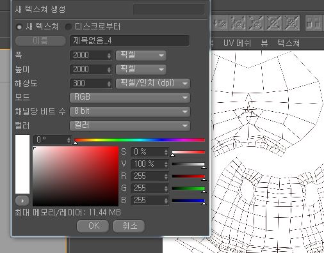Click the 취소 cancel button
The image size is (324, 253).
coord(129,226)
